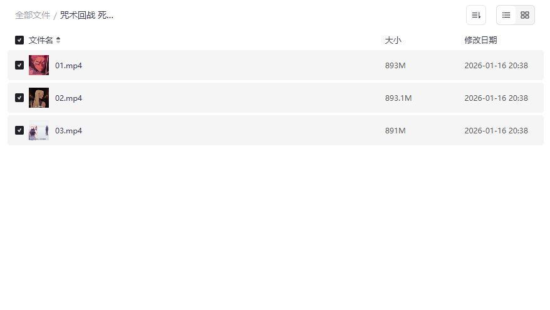Viewport: 550px width, 310px height.
Task: Click the 大小 column header
Action: point(393,40)
